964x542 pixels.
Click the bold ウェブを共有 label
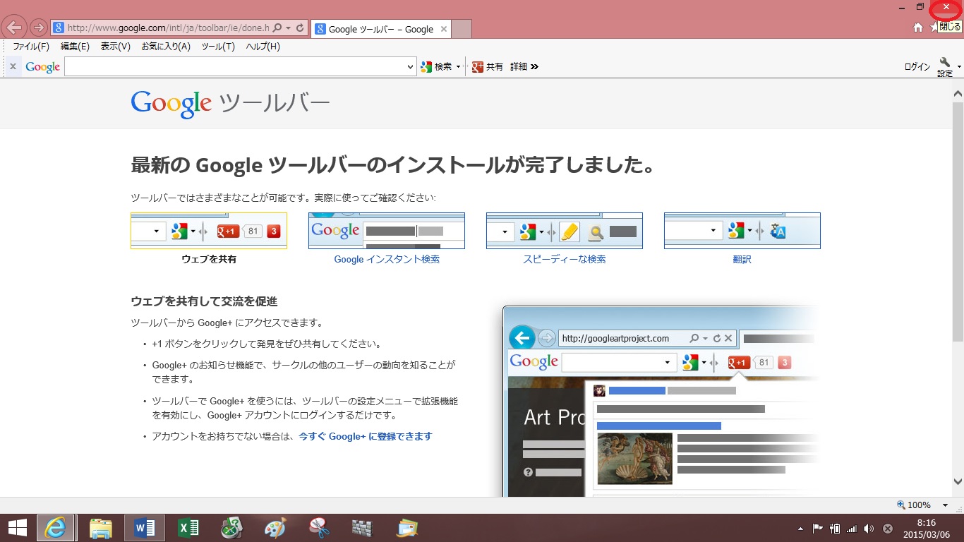coord(209,259)
